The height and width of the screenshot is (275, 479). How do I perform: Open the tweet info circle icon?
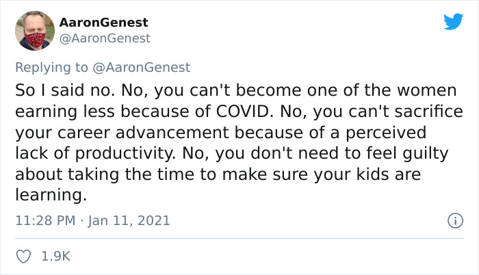point(456,220)
